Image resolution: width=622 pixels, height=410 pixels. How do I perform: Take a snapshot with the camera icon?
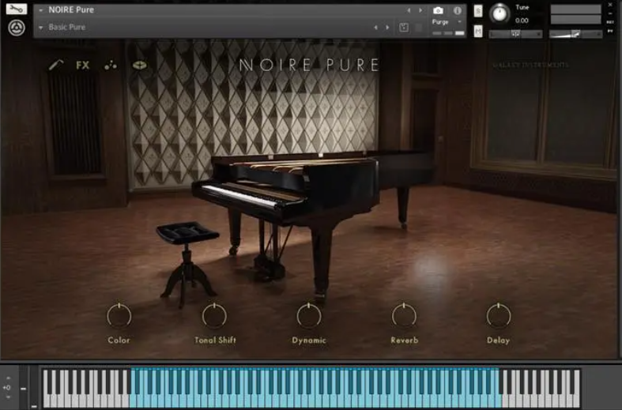[438, 10]
